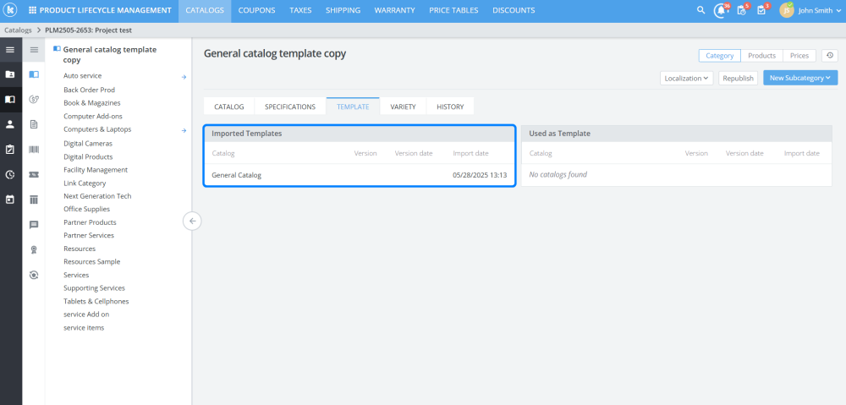Open the coupons dollar icon in light sidebar

[x=34, y=99]
